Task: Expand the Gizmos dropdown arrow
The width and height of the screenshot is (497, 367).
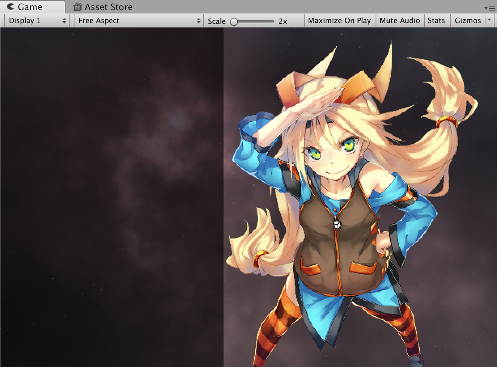Action: 489,20
